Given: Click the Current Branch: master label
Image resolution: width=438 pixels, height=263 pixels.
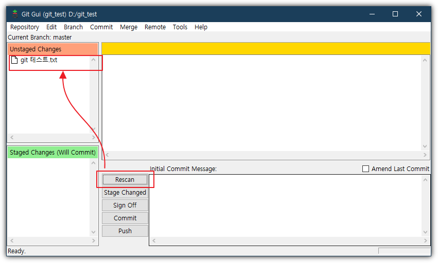Looking at the screenshot, I should [x=40, y=37].
